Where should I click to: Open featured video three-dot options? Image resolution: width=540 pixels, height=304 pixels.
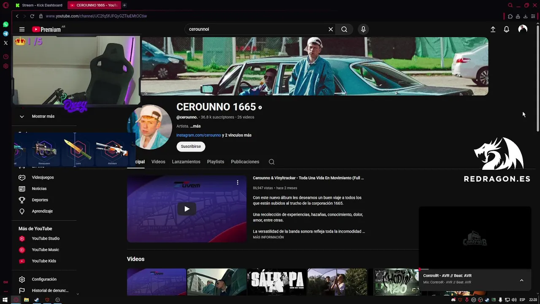click(x=238, y=182)
